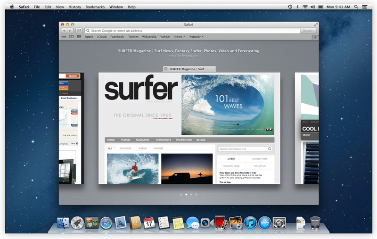
Task: Open Wi-Fi status menu
Action: tap(305, 7)
